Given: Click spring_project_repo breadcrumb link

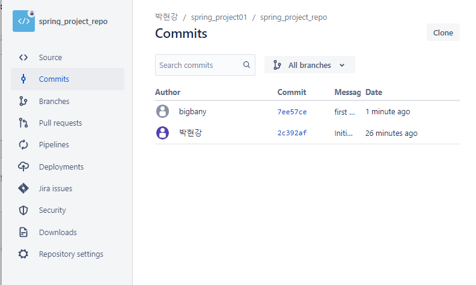Looking at the screenshot, I should tap(293, 17).
